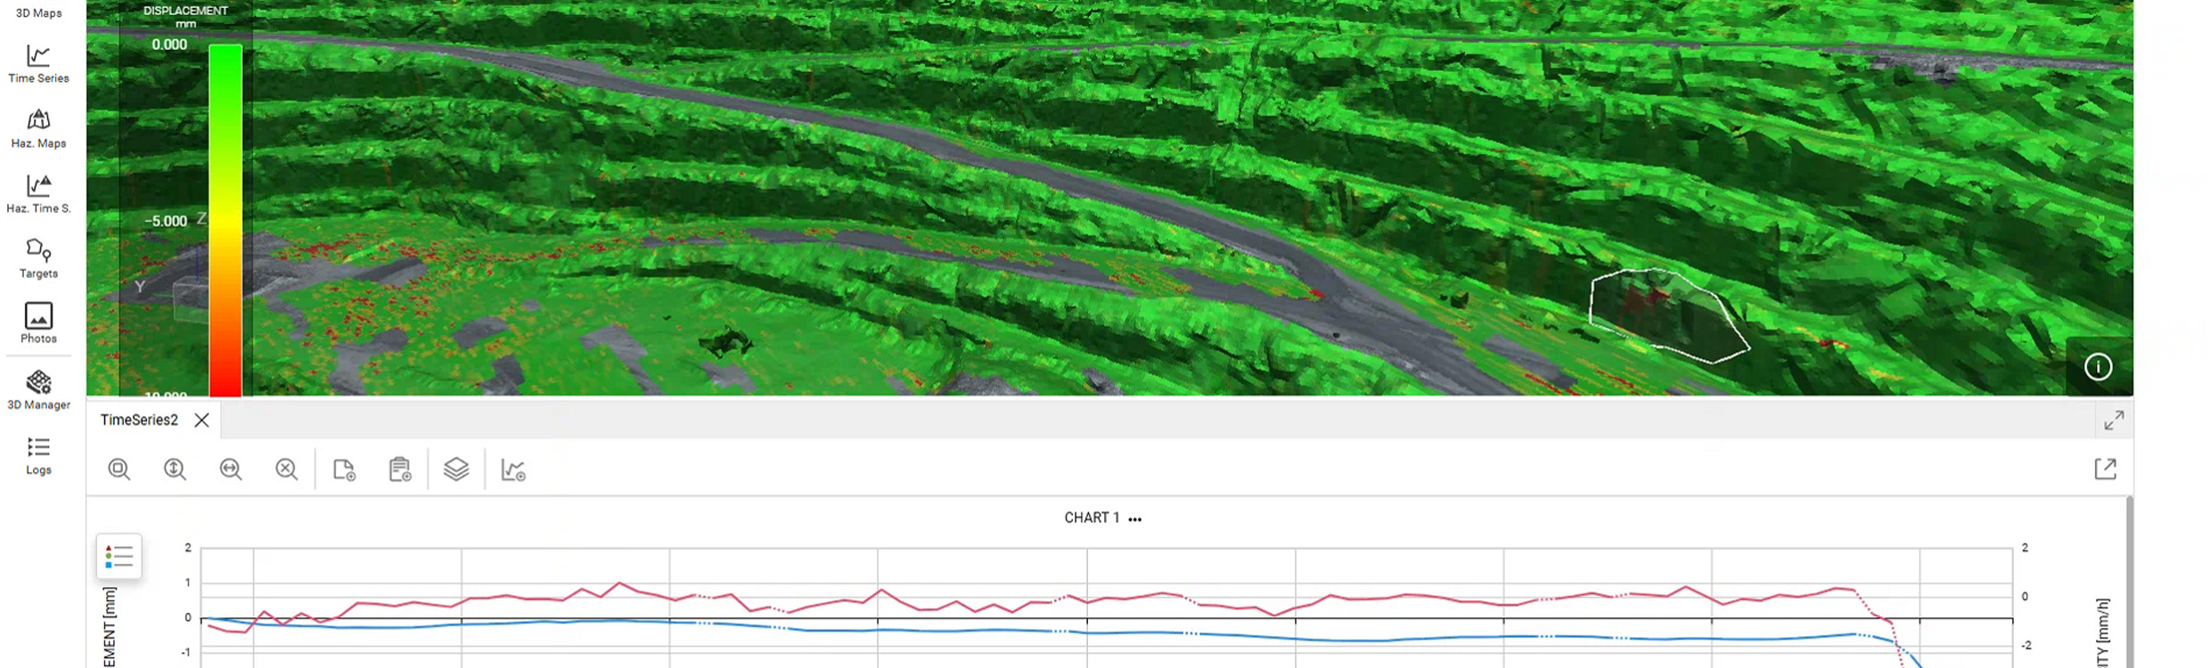Select the horizontal zoom magnifier tool
Image resolution: width=2210 pixels, height=668 pixels.
(x=231, y=469)
